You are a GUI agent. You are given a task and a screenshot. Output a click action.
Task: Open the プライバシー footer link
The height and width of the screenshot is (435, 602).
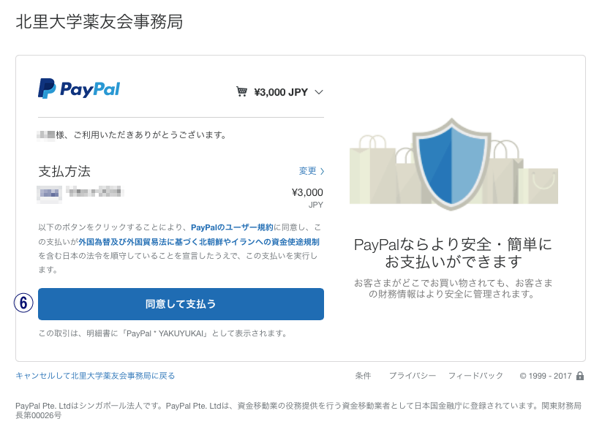413,376
